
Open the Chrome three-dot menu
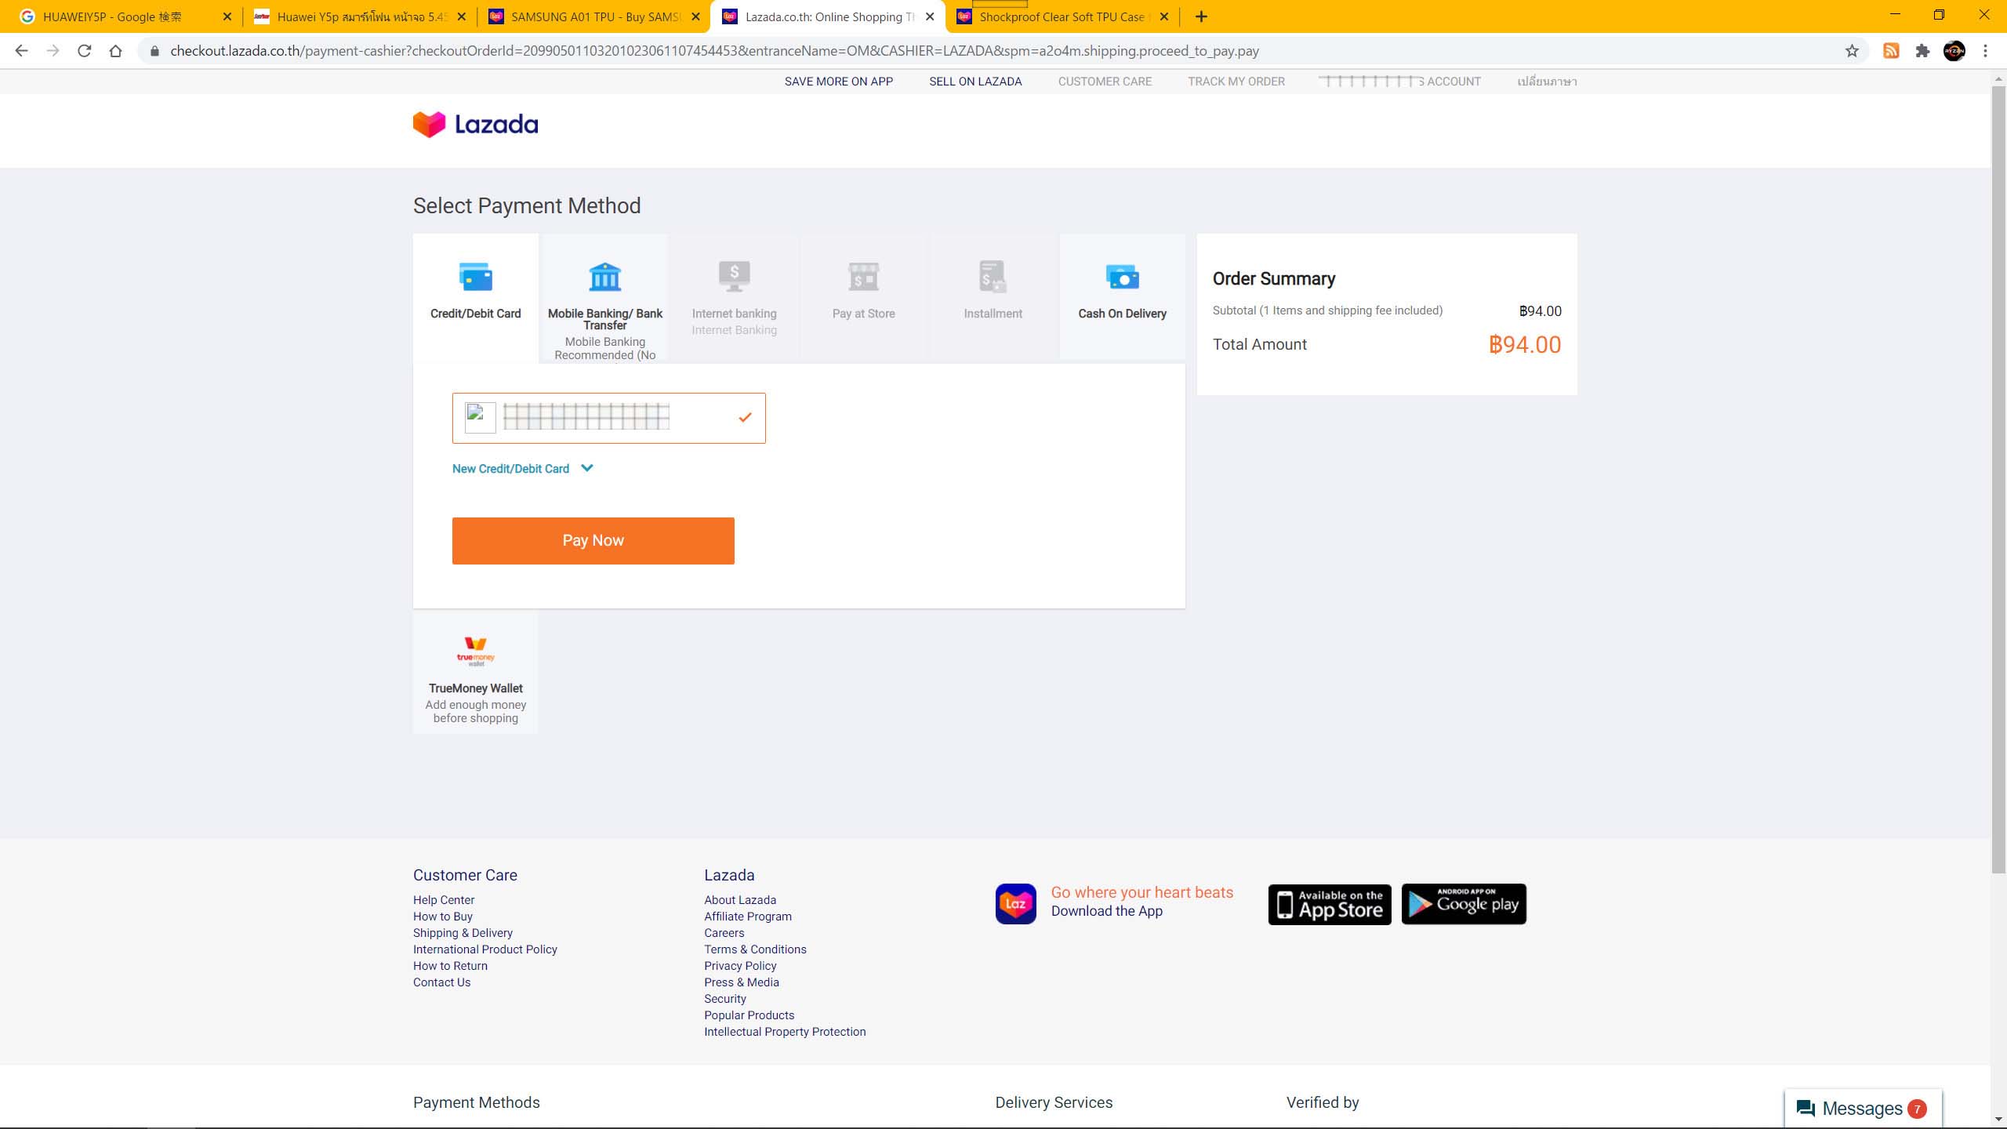1986,51
